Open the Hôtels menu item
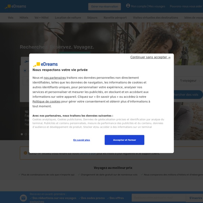This screenshot has height=203, width=203. 24,18
